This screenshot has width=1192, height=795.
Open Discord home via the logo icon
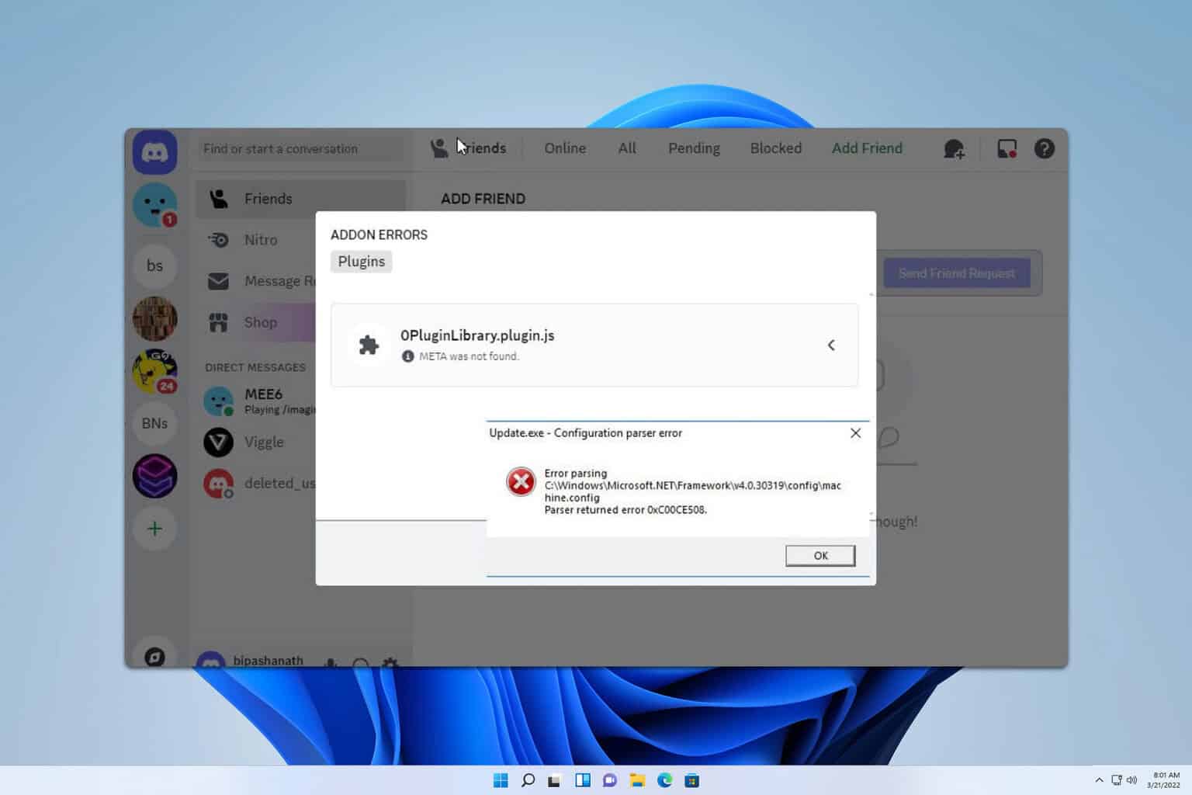[154, 152]
